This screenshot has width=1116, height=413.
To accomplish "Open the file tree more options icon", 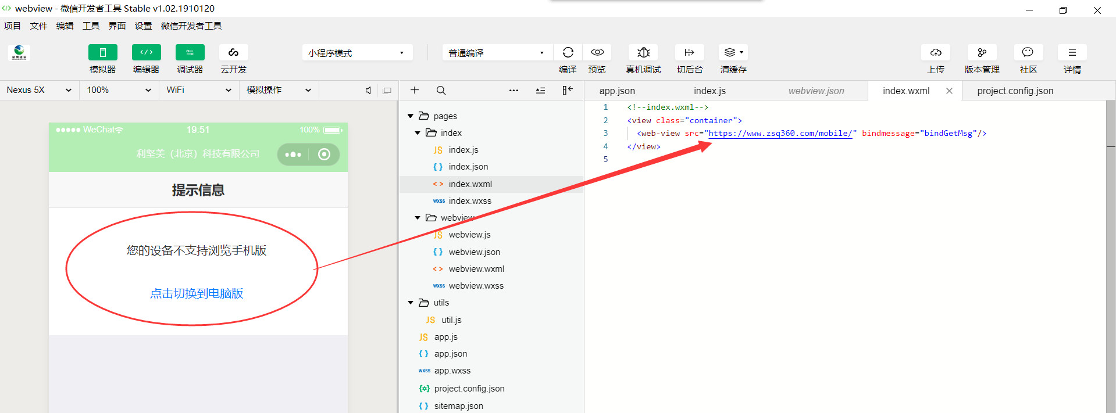I will pyautogui.click(x=514, y=90).
